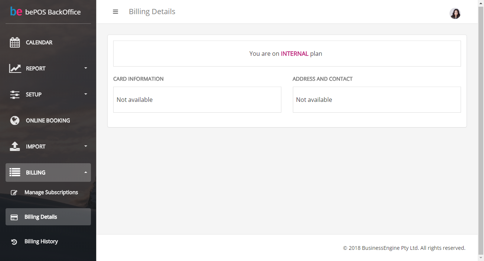Open the Import menu item
Viewport: 484px width, 261px height.
[x=48, y=146]
